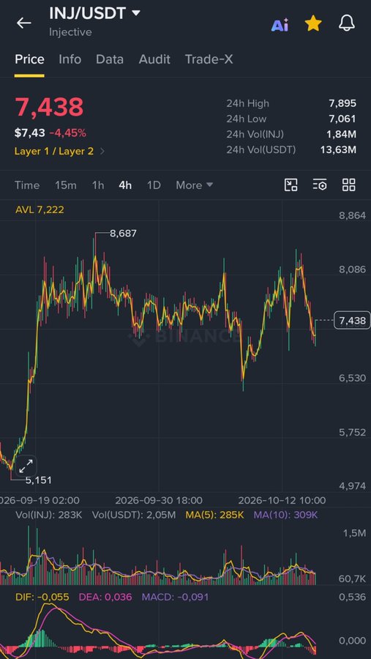Tap the back arrow icon
Screen dimensions: 371x659
(23, 23)
